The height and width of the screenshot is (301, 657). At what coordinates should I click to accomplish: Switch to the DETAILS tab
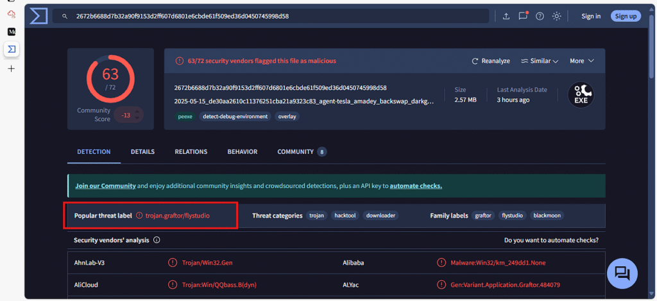tap(142, 151)
